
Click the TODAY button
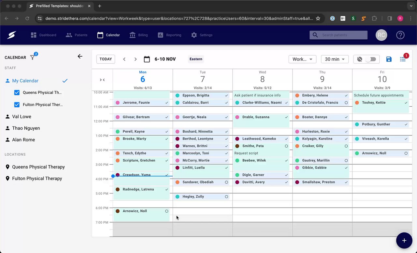(106, 59)
